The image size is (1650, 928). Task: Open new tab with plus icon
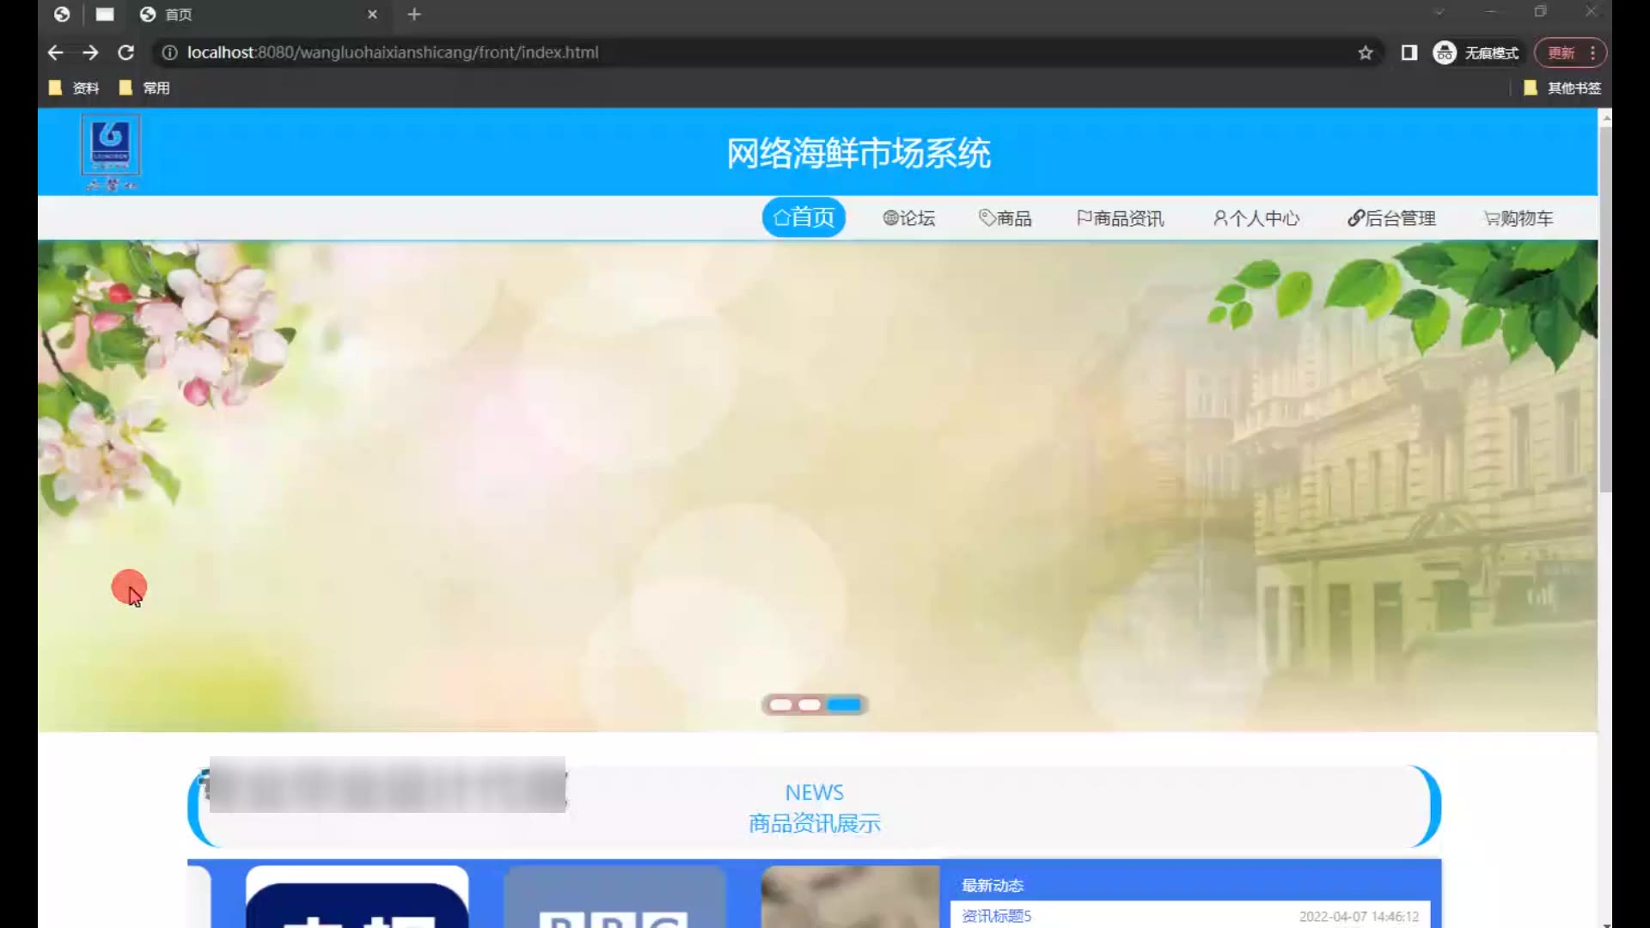[x=414, y=14]
